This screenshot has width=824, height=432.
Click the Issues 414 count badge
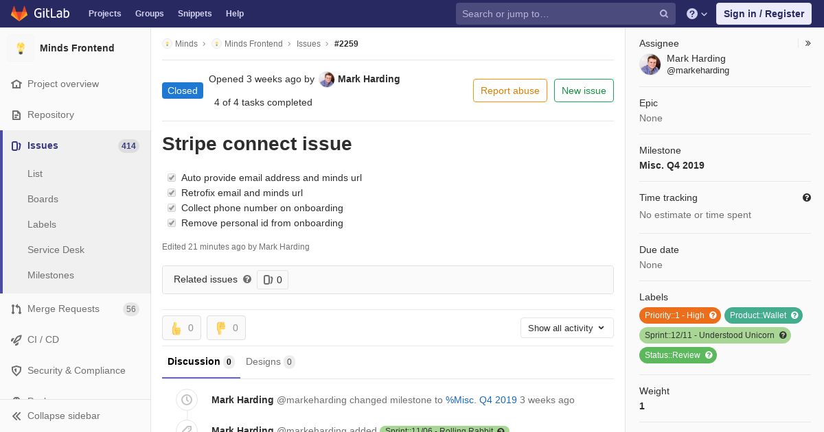pyautogui.click(x=128, y=146)
